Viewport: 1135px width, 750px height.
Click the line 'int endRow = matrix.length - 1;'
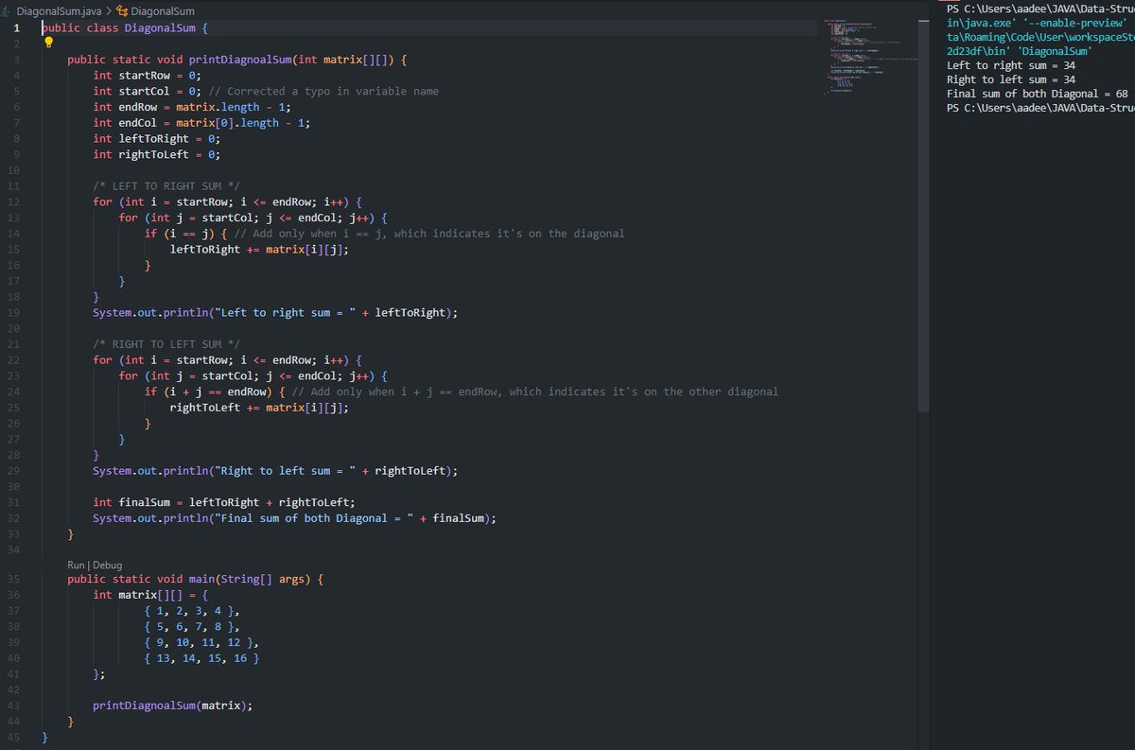click(x=192, y=107)
